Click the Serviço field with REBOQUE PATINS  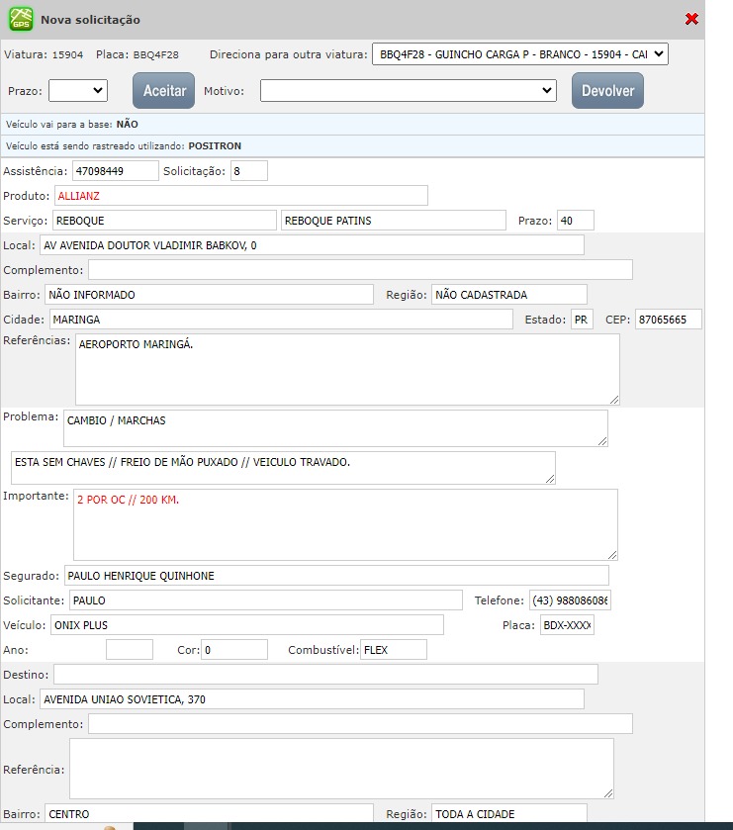point(393,221)
